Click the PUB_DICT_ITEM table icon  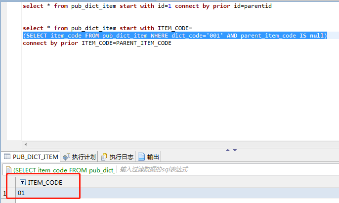[7, 157]
